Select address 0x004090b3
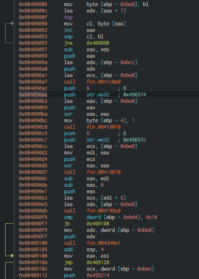The height and width of the screenshot is (279, 199). coord(33,101)
